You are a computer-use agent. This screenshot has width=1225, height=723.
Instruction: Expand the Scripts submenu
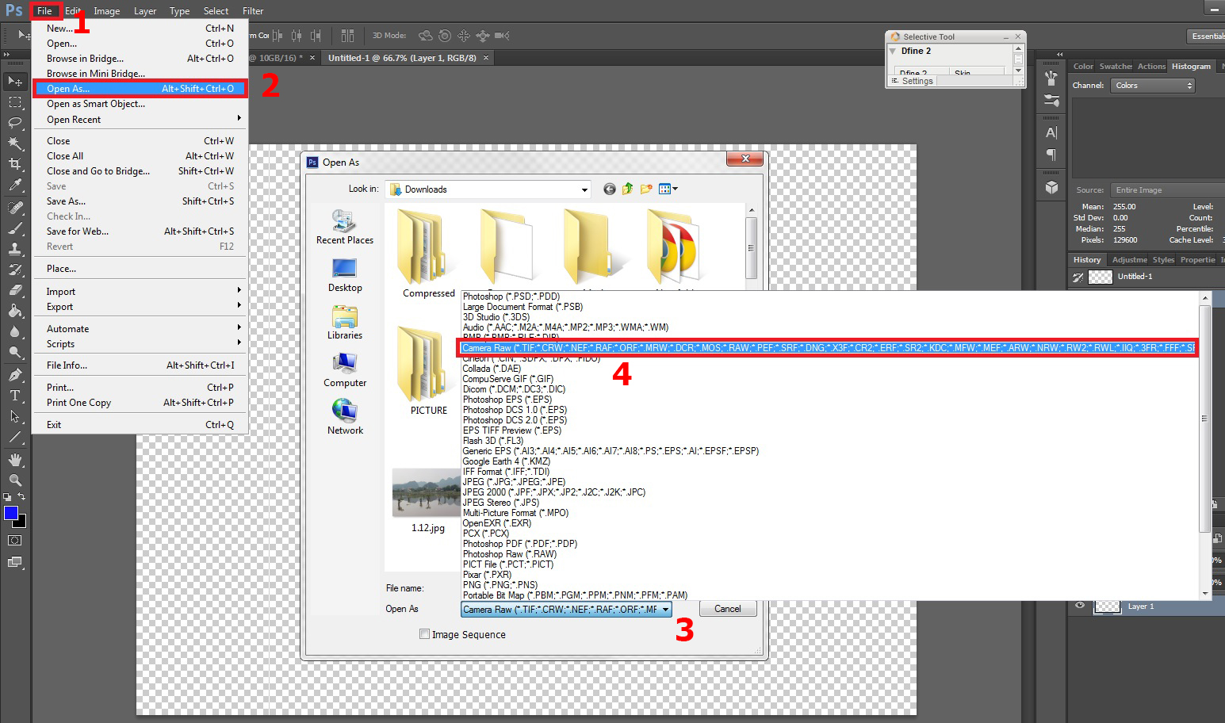click(x=141, y=343)
